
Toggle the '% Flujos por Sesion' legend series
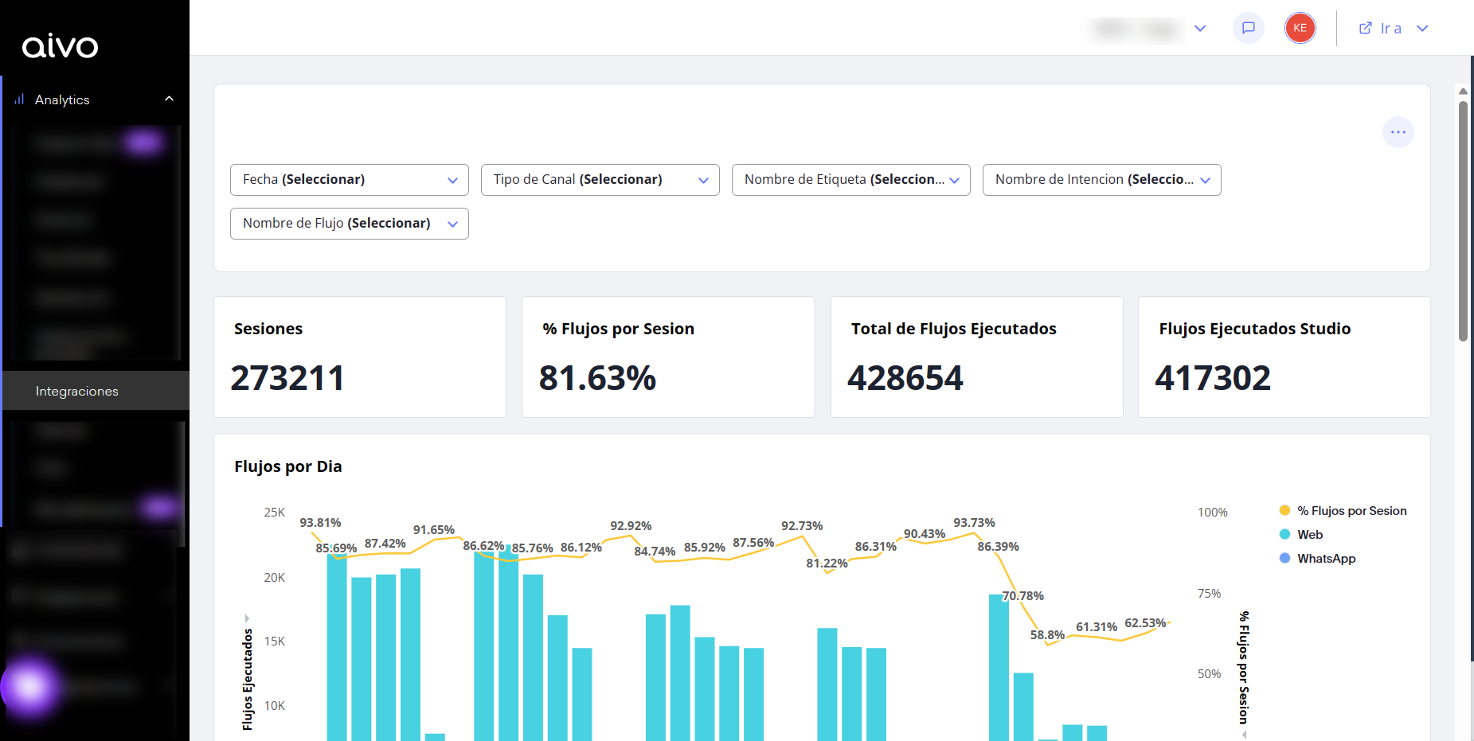1351,511
